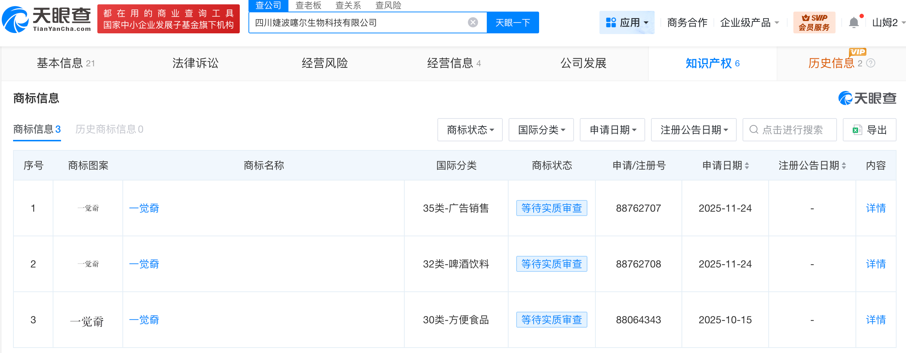
Task: Click the history info help icon
Action: click(871, 63)
